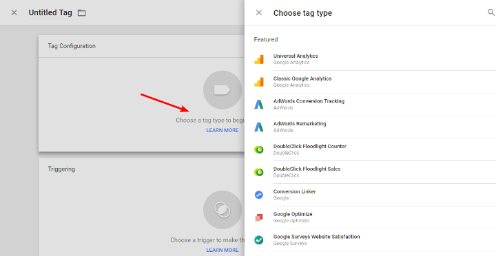Close the Untitled Tag editor
This screenshot has width=496, height=256.
pos(14,12)
